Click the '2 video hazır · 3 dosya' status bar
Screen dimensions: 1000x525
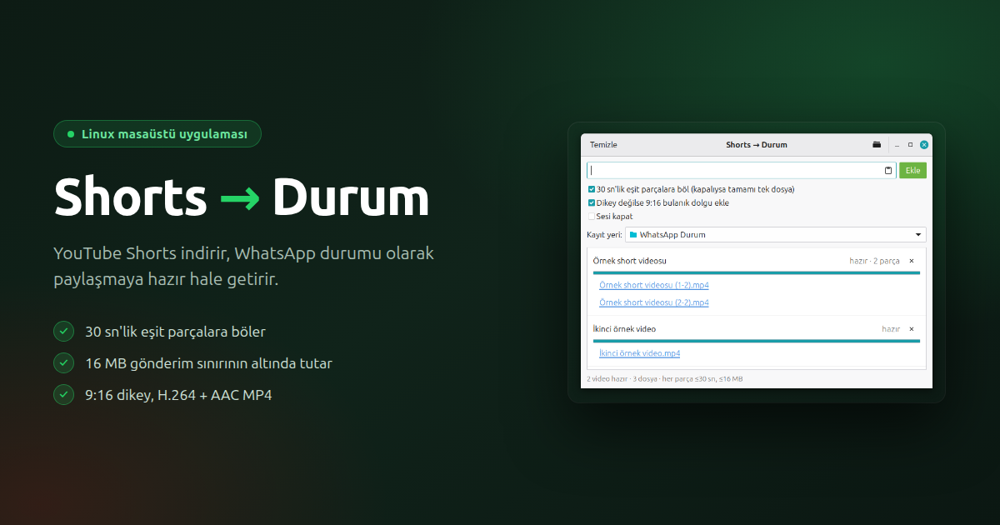pyautogui.click(x=665, y=378)
